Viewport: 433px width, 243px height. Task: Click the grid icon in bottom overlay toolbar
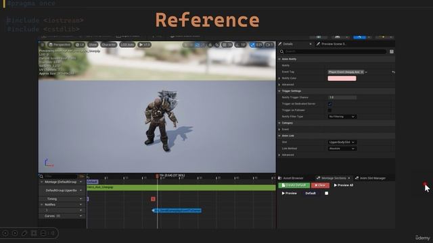[34, 234]
